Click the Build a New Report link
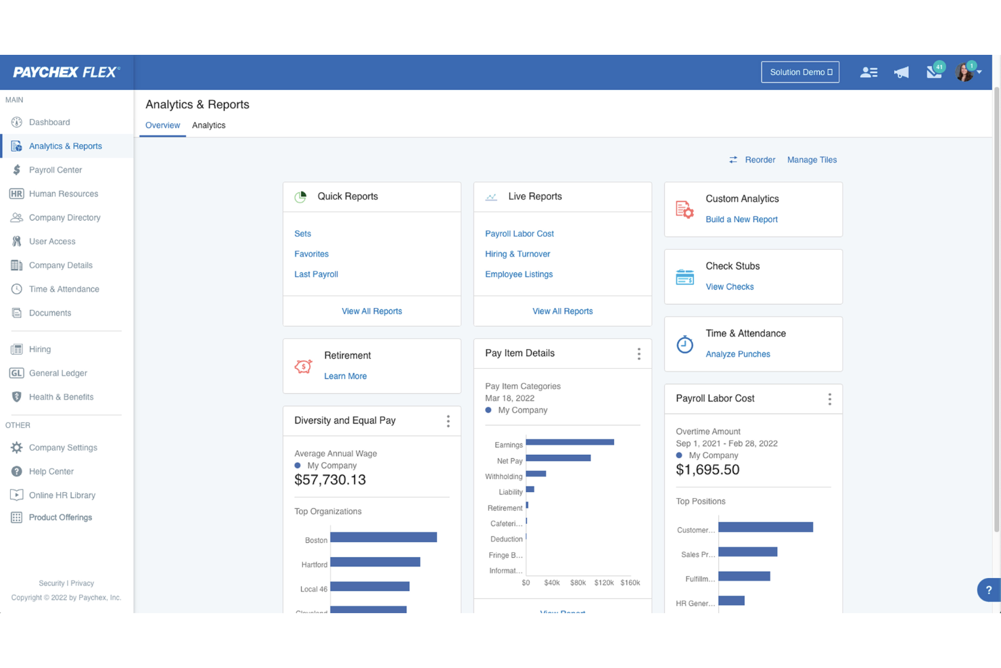This screenshot has height=668, width=1001. (x=741, y=219)
